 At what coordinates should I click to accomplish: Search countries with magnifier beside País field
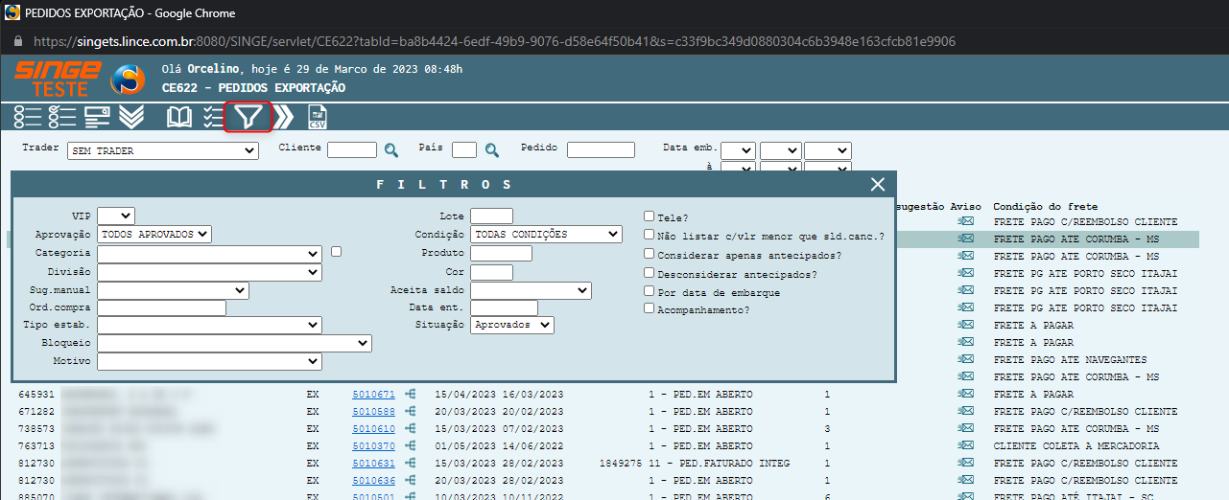pos(492,150)
